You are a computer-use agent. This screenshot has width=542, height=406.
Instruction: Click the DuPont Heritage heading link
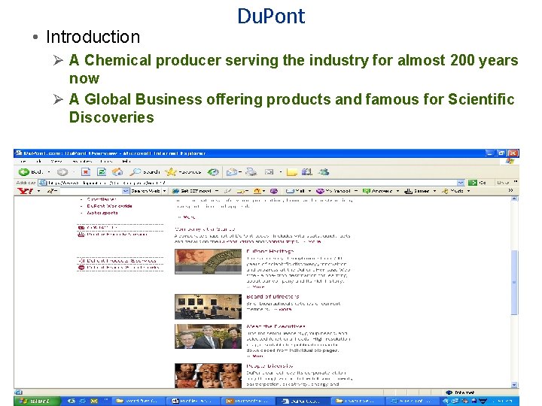pos(270,251)
